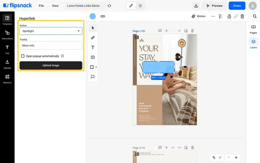
Task: Click the Page 2/10 label
Action: coord(139,148)
